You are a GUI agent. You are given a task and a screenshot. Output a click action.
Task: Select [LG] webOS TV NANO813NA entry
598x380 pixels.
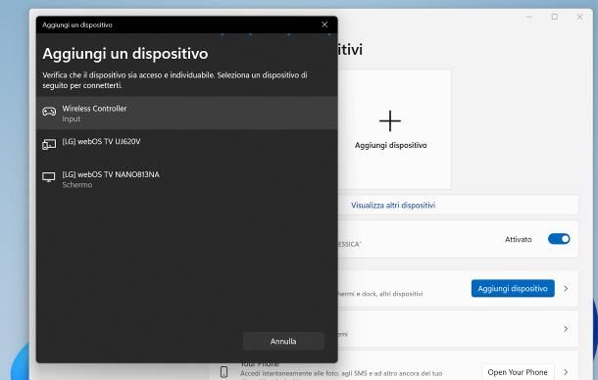pyautogui.click(x=187, y=179)
